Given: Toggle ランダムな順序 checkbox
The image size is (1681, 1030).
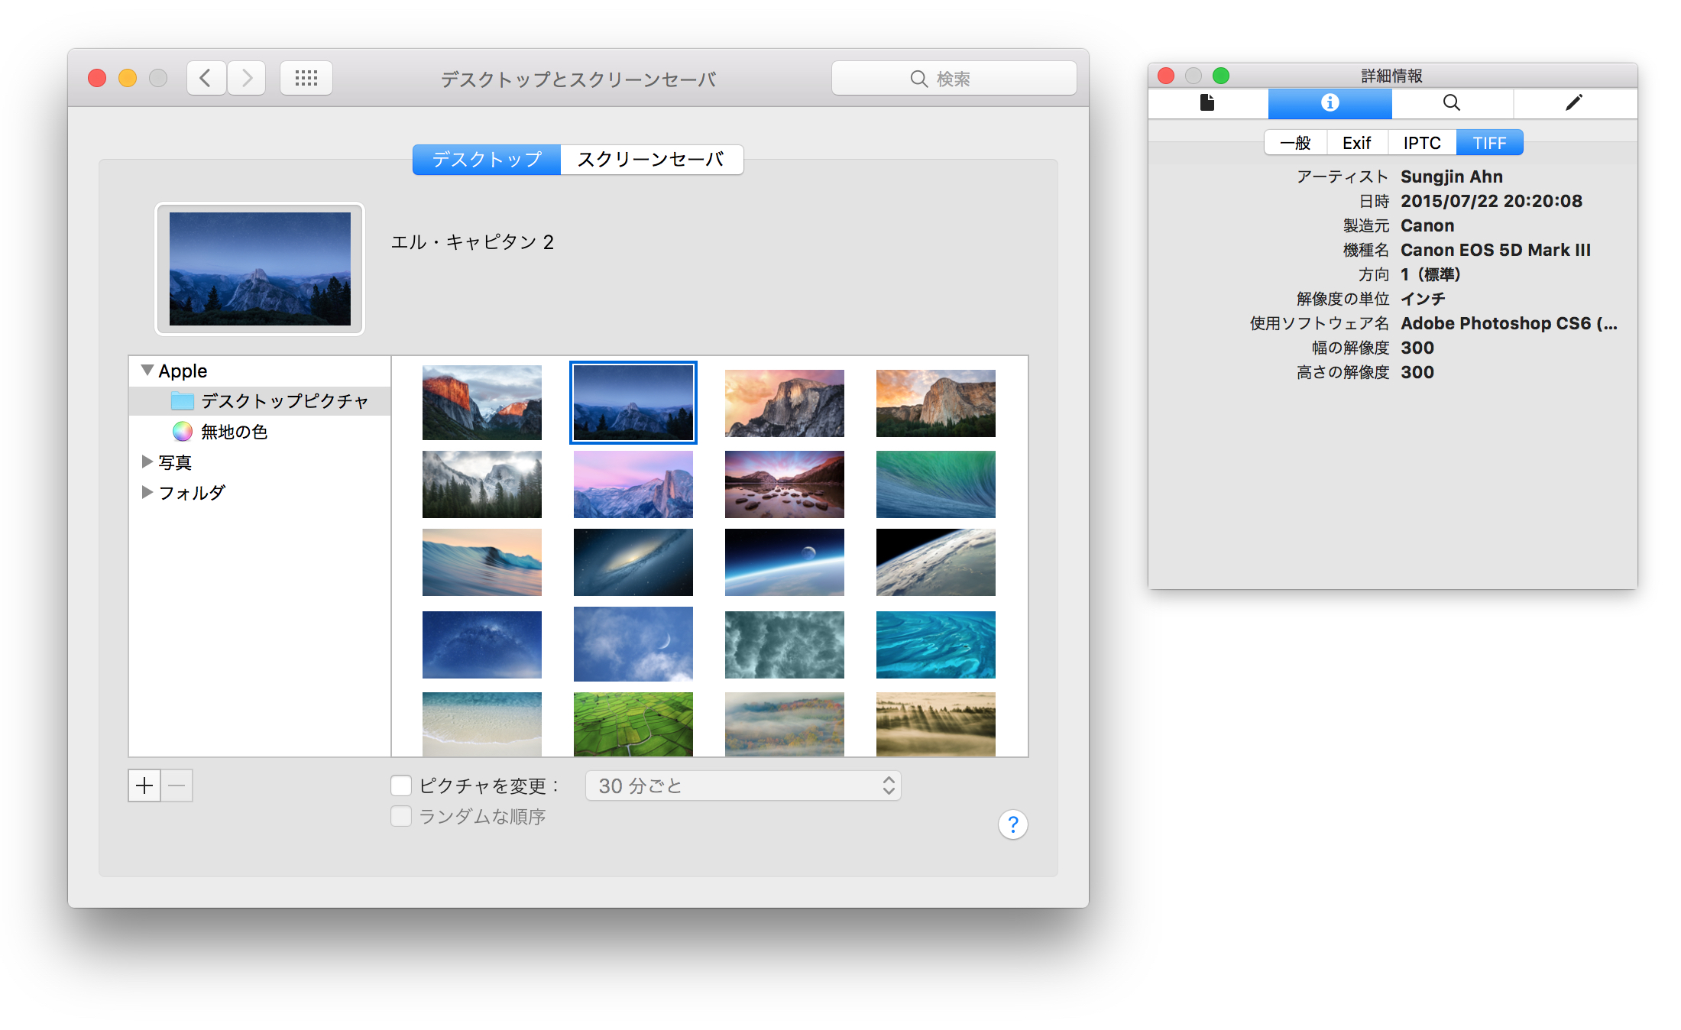Looking at the screenshot, I should click(x=401, y=816).
